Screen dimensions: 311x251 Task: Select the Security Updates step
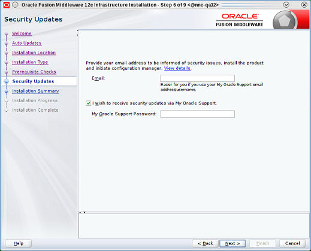pyautogui.click(x=33, y=81)
